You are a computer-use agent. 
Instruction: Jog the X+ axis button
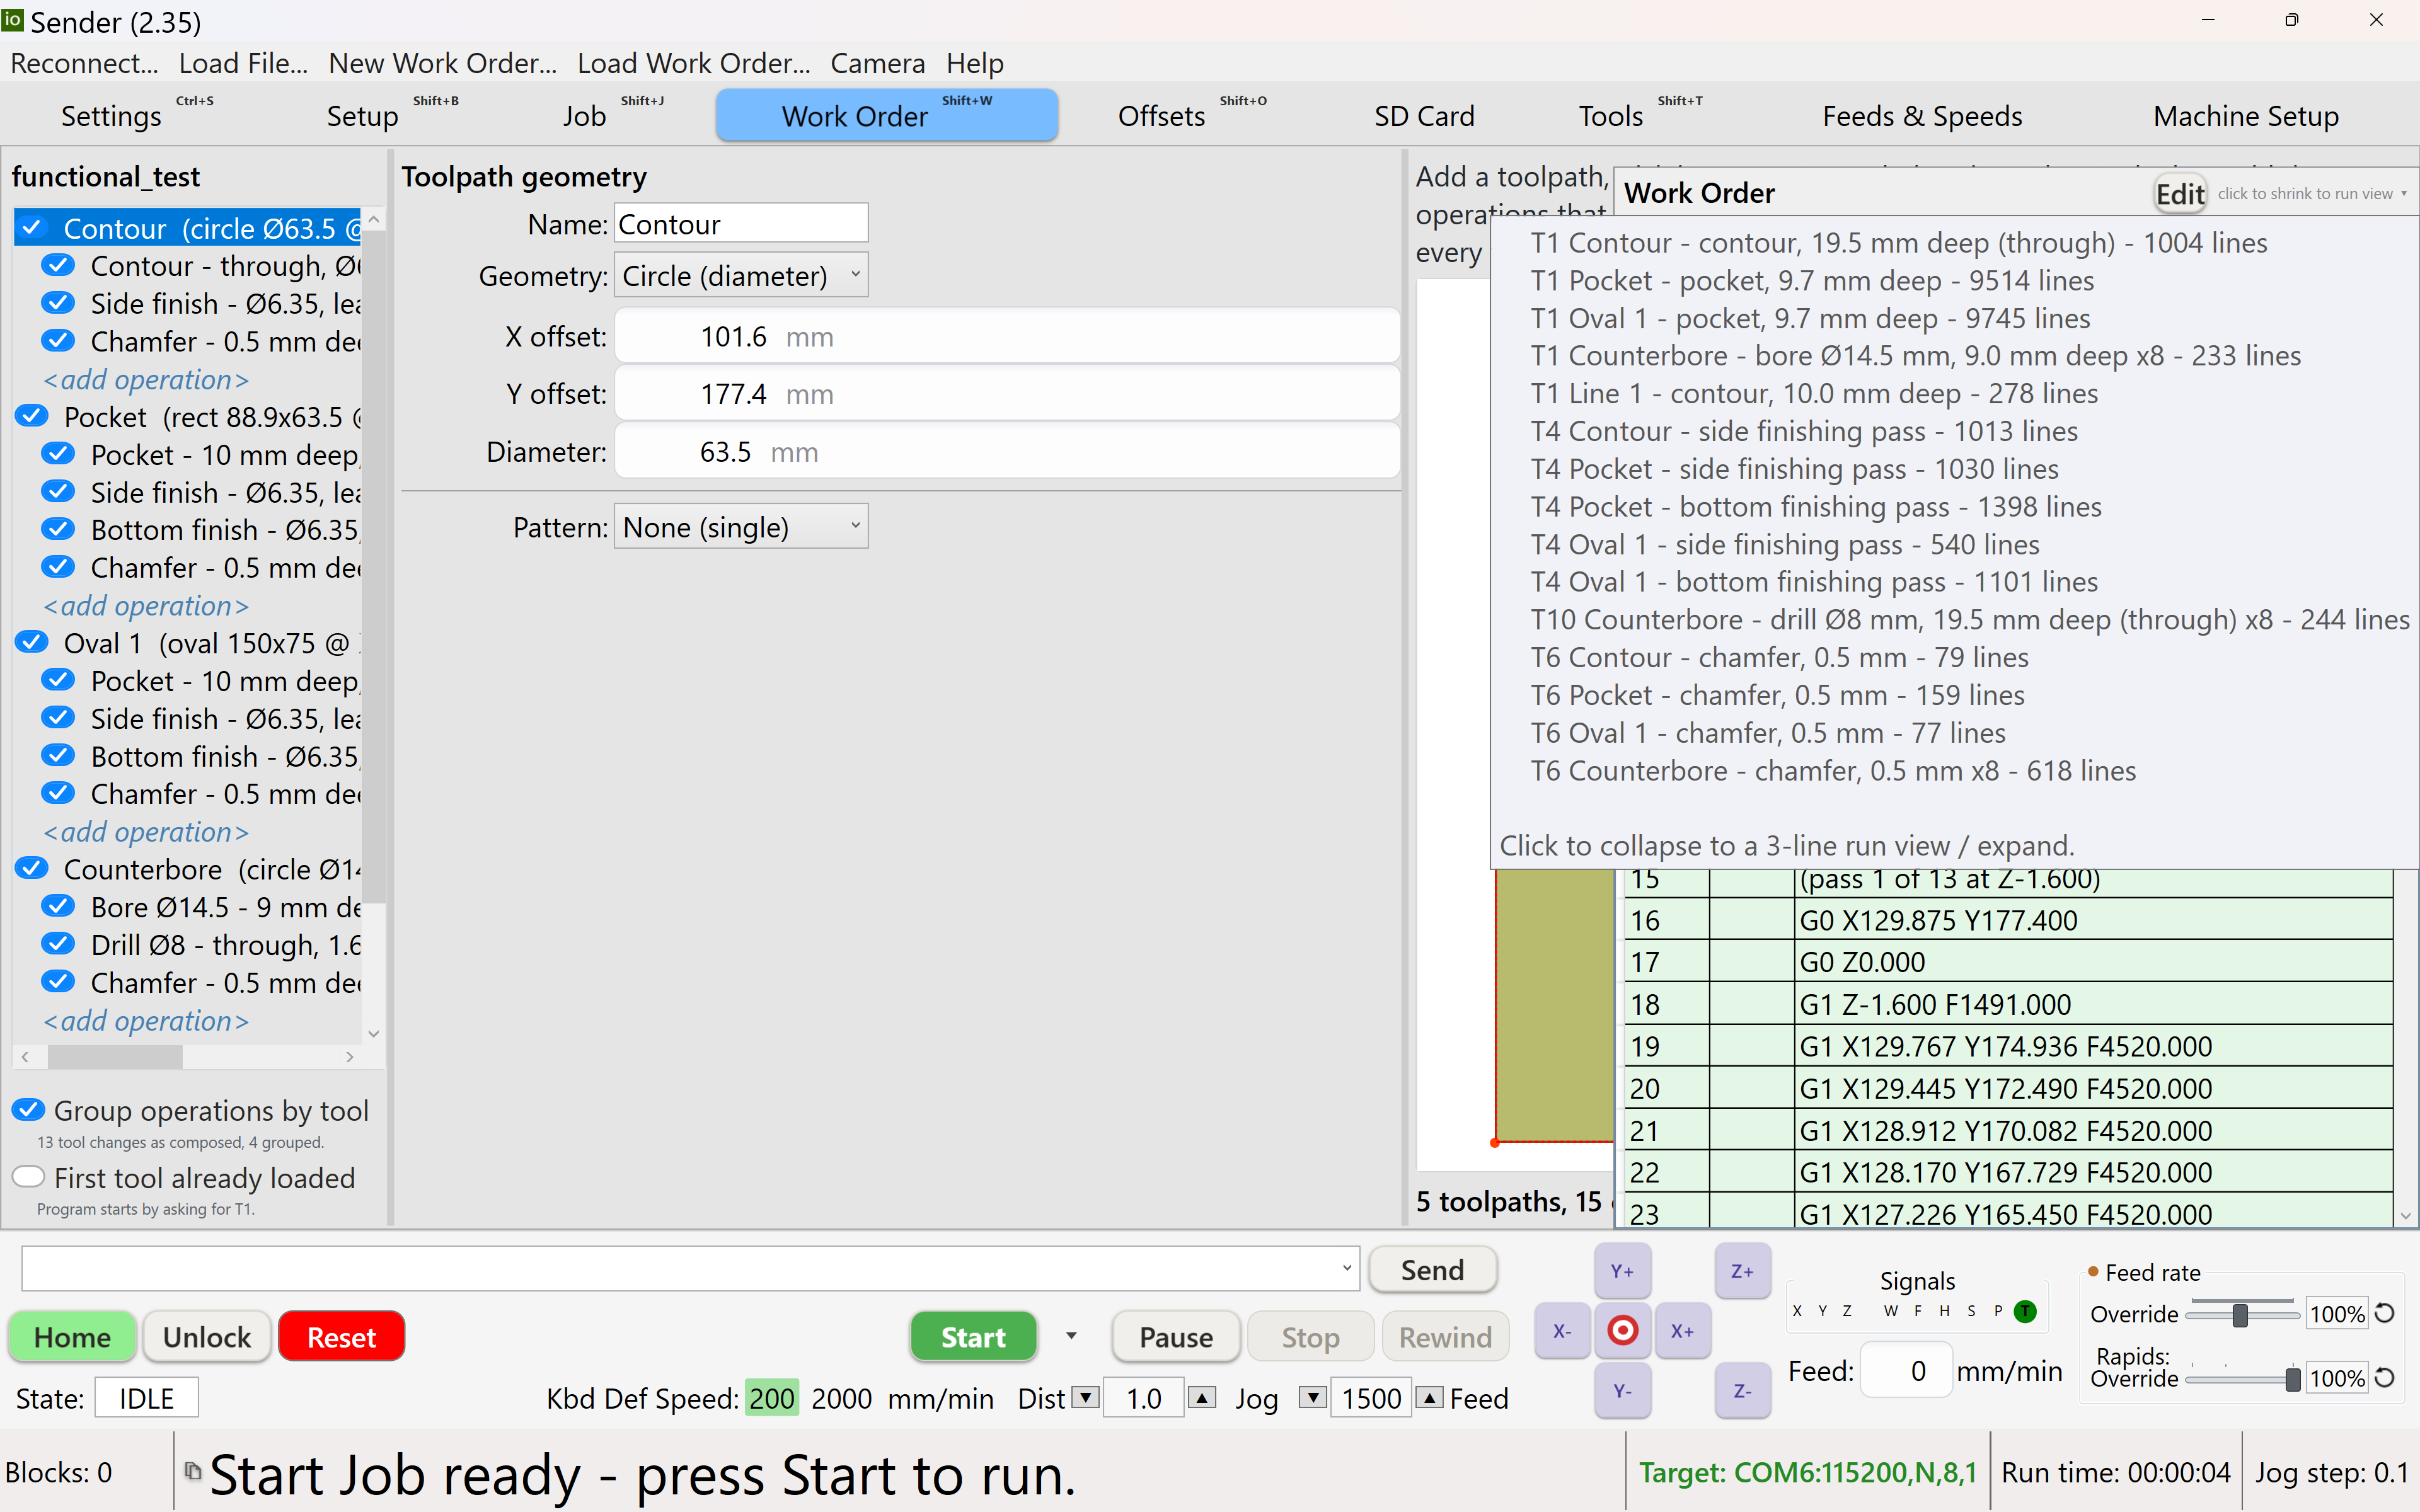1682,1331
